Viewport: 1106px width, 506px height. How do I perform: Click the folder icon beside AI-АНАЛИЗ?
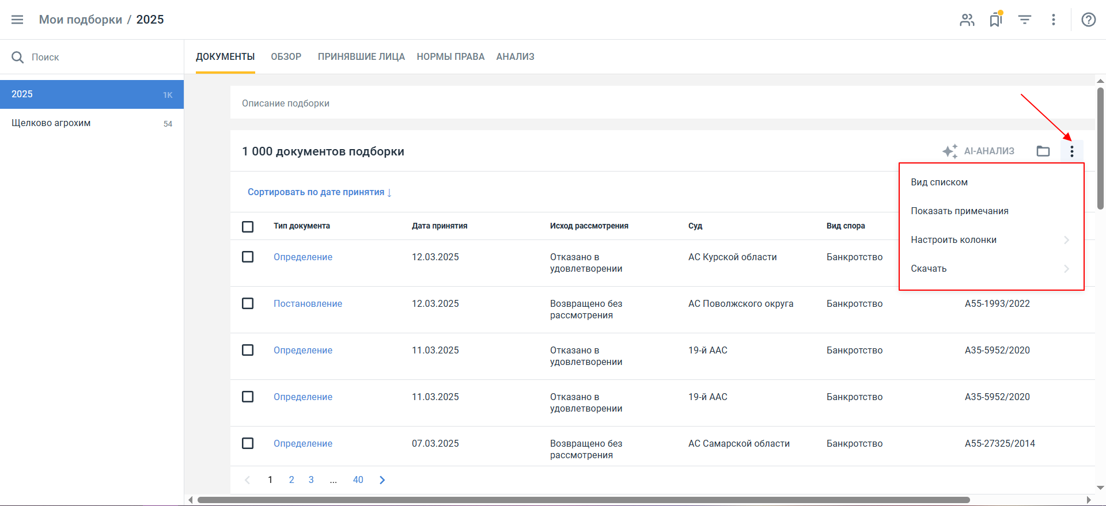point(1043,151)
